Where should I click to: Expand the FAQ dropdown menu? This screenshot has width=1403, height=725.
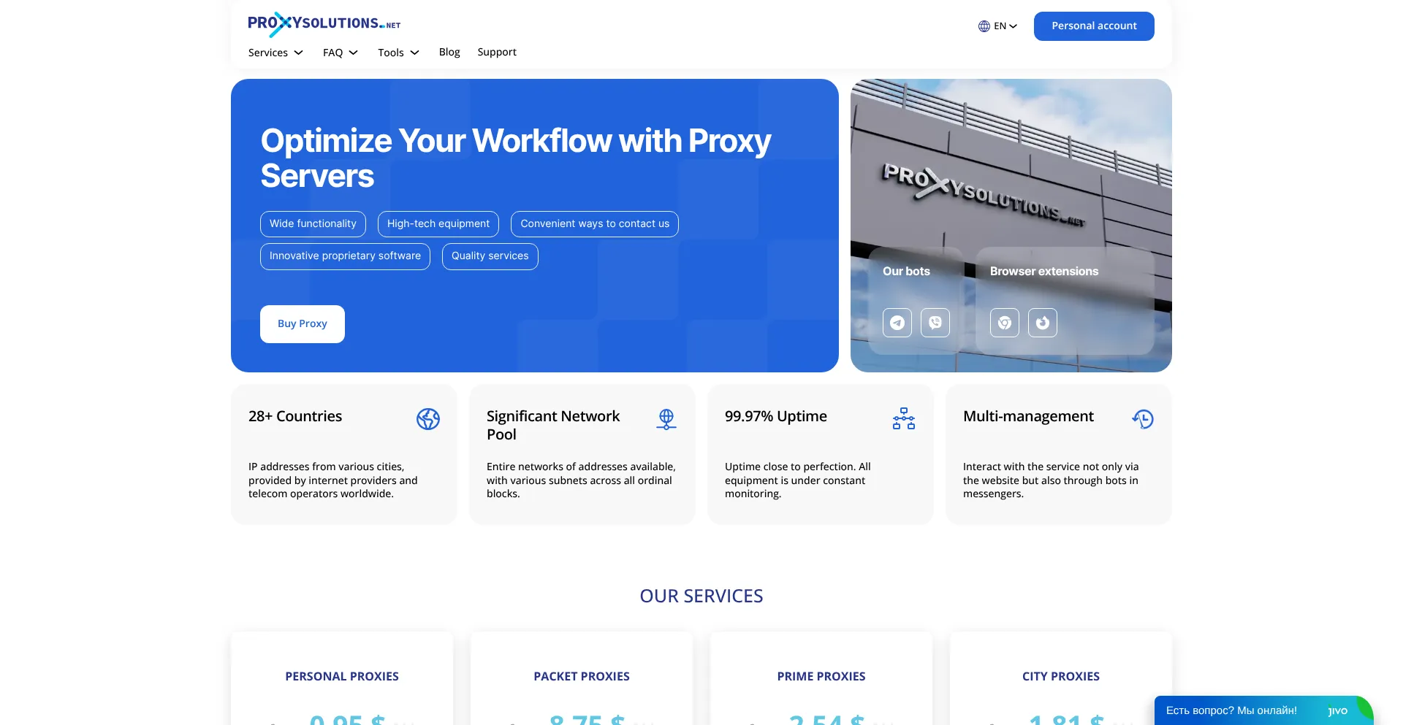(340, 53)
